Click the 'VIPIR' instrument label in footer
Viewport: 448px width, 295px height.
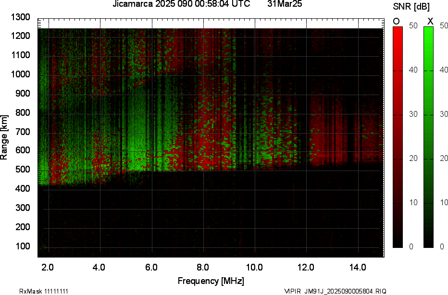pos(292,291)
